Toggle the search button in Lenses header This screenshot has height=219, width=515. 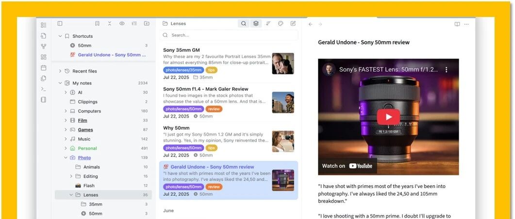243,24
